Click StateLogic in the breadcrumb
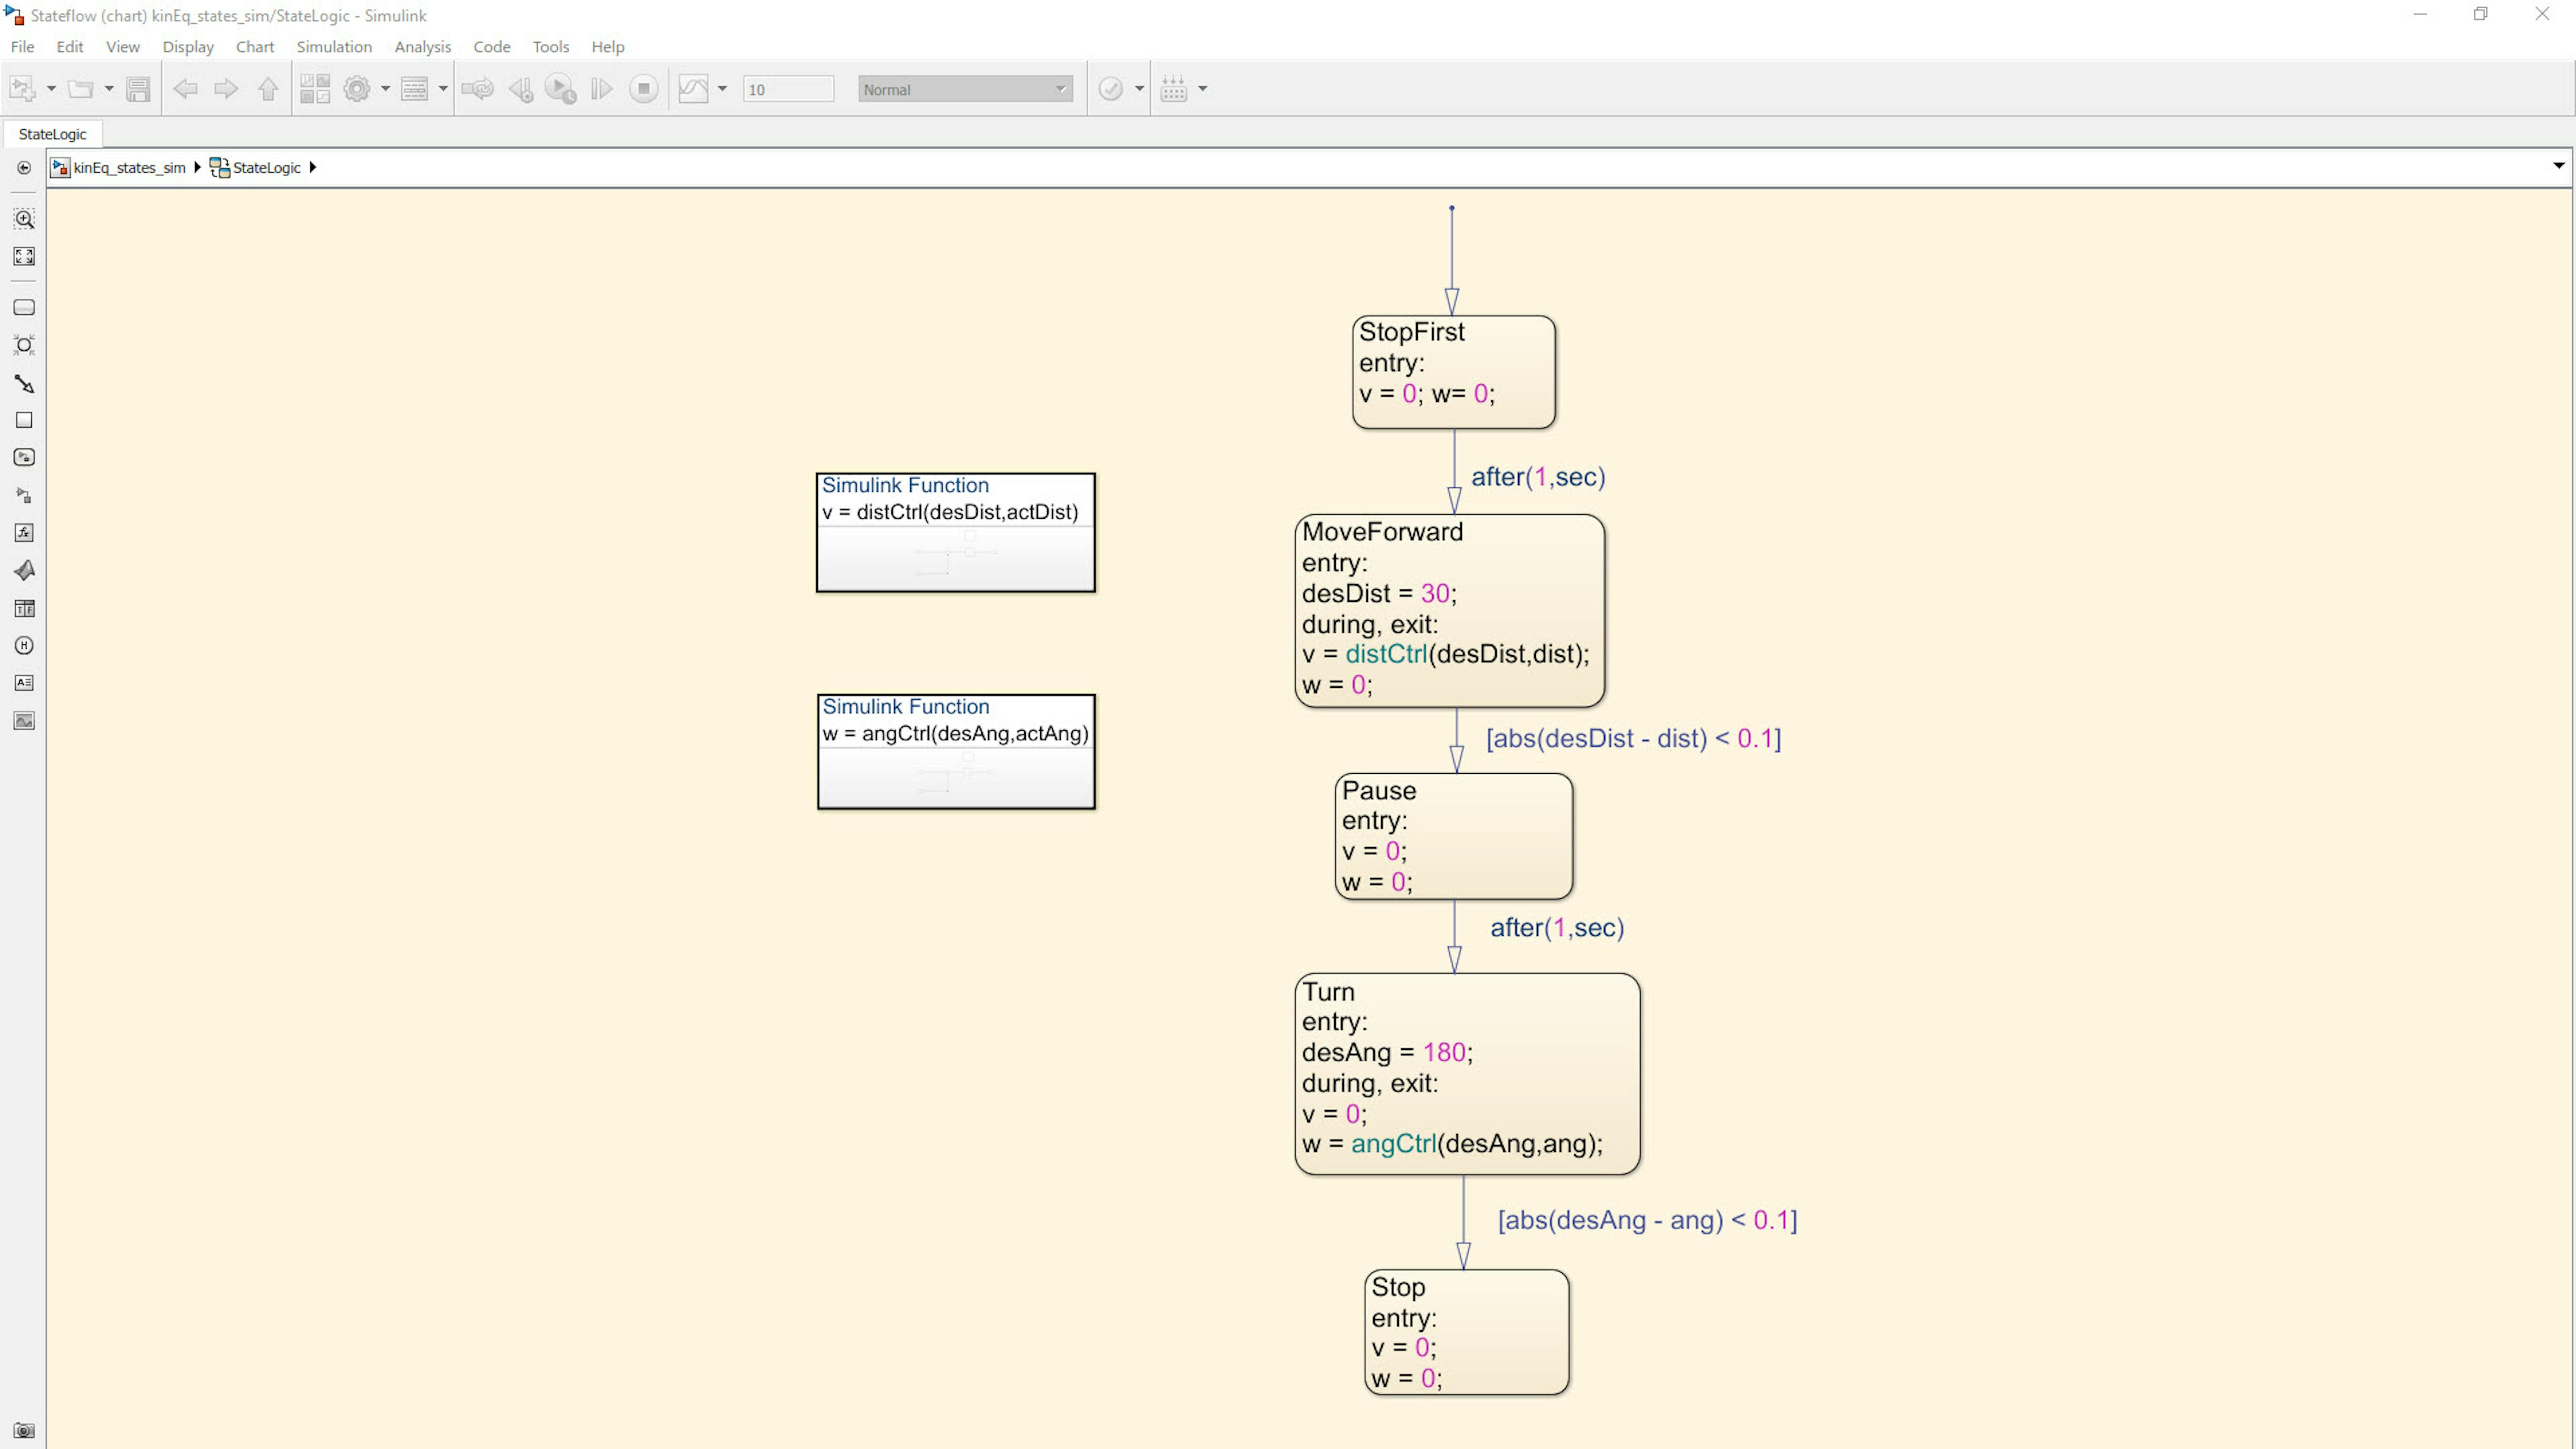 266,167
